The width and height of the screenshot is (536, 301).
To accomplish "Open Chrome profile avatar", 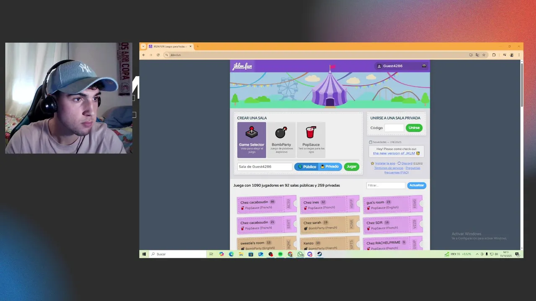I will [512, 55].
